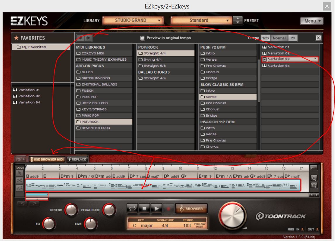Toggle Follow Host tempo
The width and height of the screenshot is (335, 241).
pos(200,225)
